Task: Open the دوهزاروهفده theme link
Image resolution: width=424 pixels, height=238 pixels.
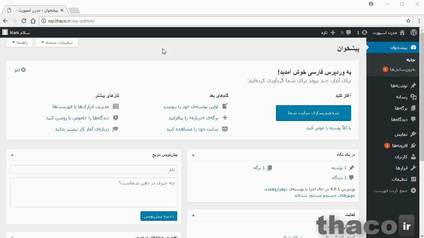Action: [x=276, y=189]
